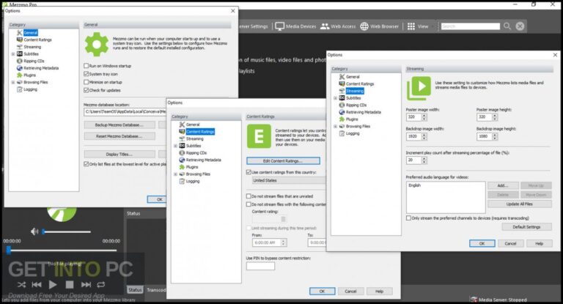Expand Subtitles in Streaming Options window
Screen dimensions: 563x304
point(336,98)
